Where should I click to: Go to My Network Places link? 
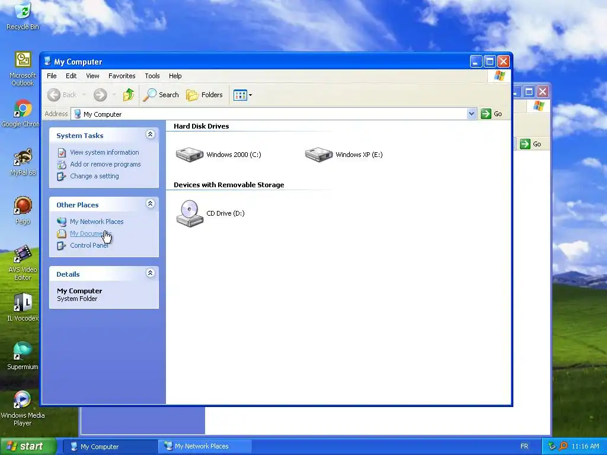[x=97, y=222]
